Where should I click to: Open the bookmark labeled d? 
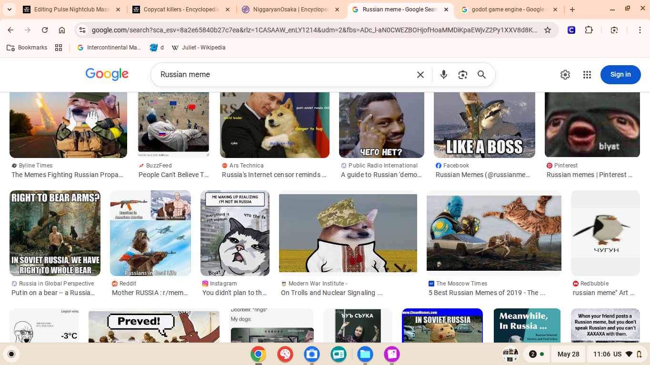pos(157,48)
